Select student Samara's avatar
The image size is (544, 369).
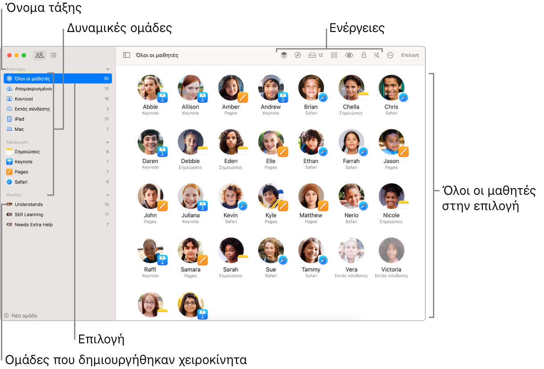(x=191, y=250)
